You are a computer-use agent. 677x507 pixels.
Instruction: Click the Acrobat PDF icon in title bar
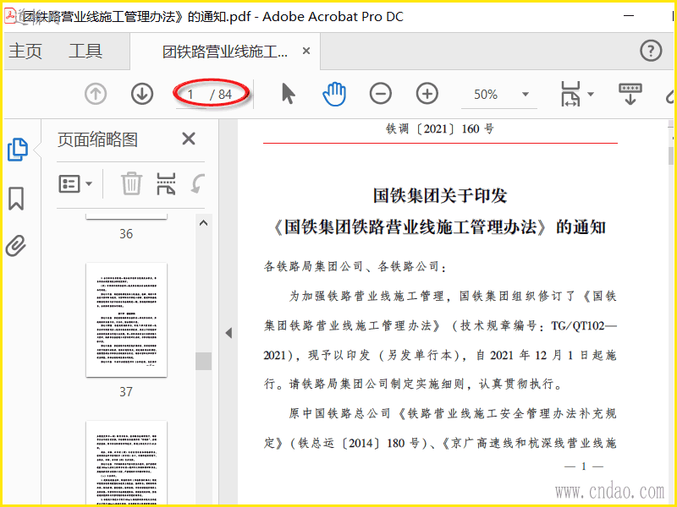click(x=9, y=16)
